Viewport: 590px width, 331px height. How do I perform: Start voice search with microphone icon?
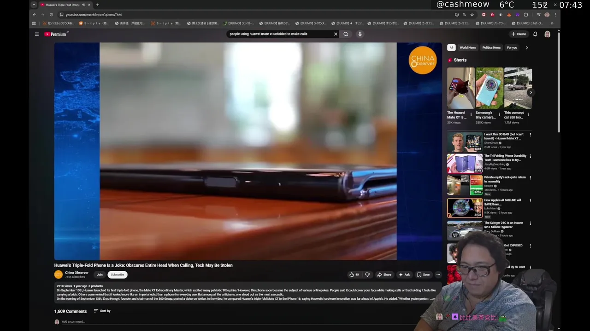(x=360, y=34)
